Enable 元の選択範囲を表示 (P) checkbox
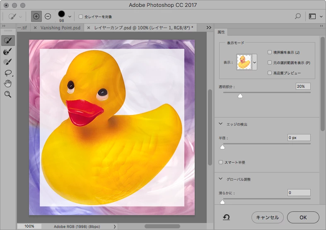 pos(269,62)
